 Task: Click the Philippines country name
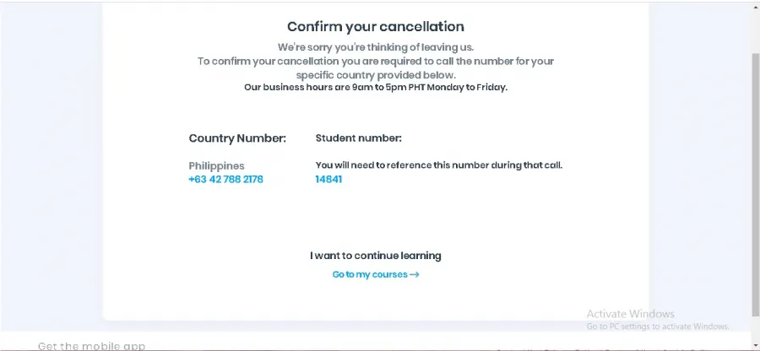pyautogui.click(x=216, y=165)
